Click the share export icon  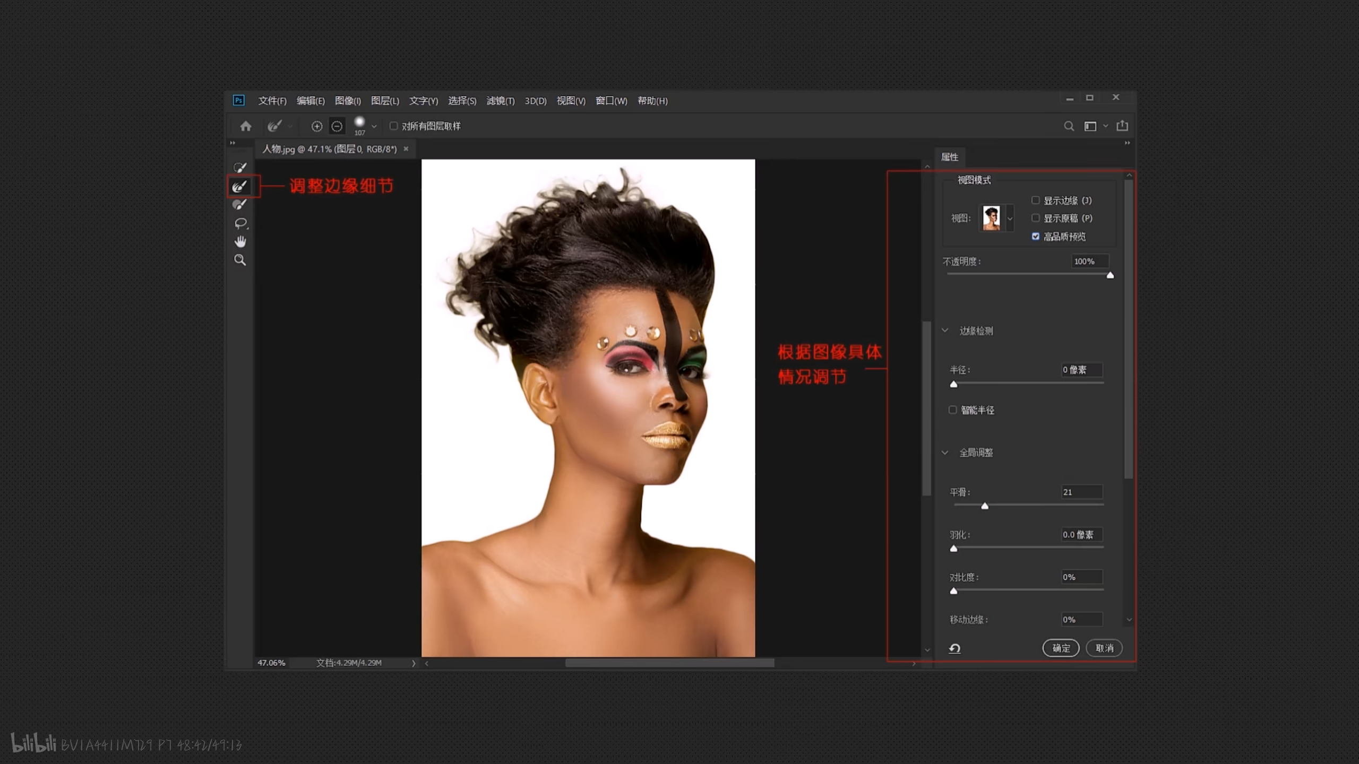(1122, 126)
